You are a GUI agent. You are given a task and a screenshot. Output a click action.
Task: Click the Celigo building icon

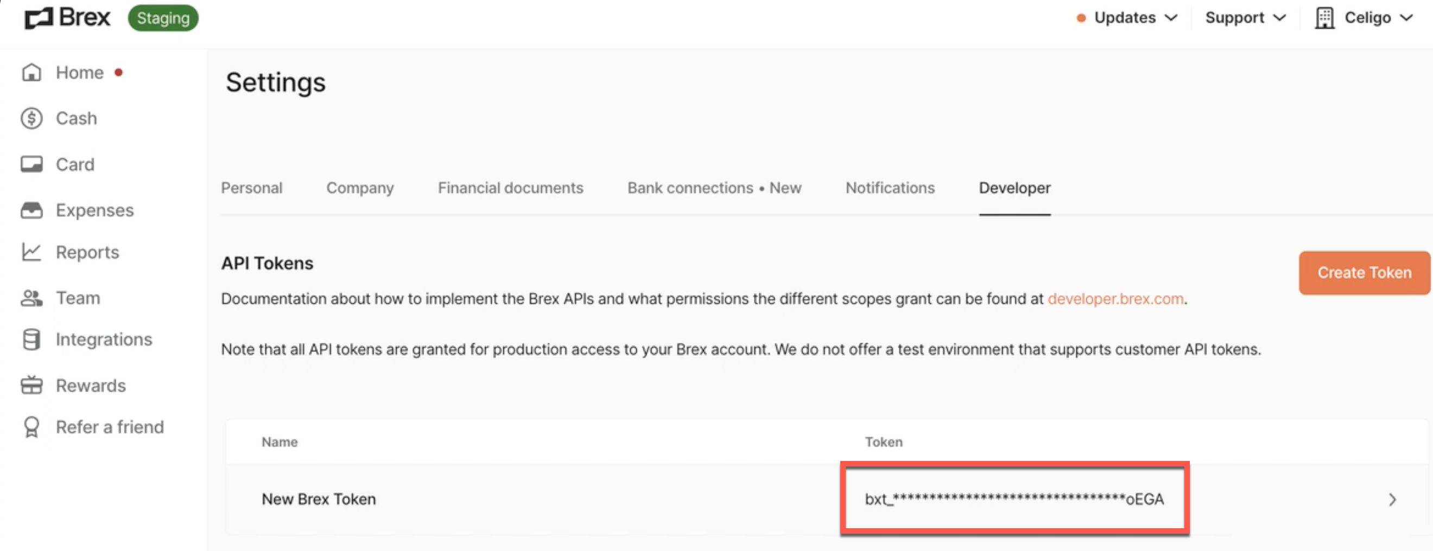pyautogui.click(x=1324, y=18)
